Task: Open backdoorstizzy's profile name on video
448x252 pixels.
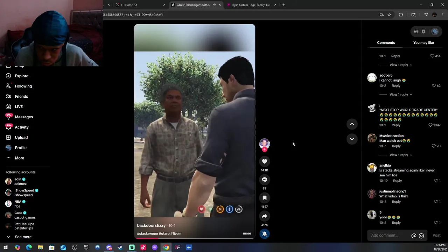Action: click(151, 225)
